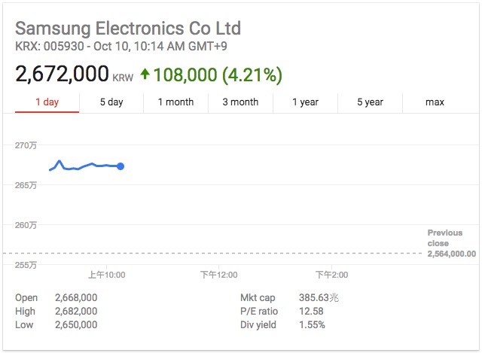Click the Samsung Electronics Co Ltd title

[128, 29]
